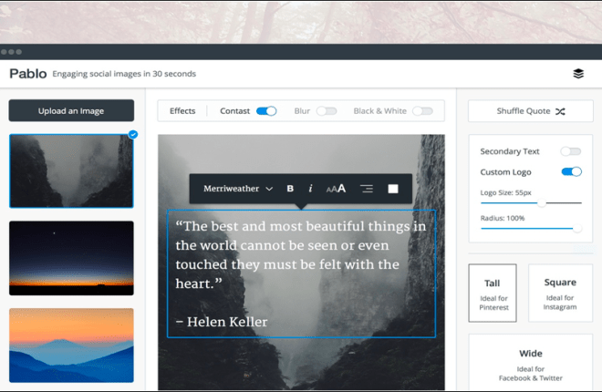Click the white text color swatch

(393, 189)
